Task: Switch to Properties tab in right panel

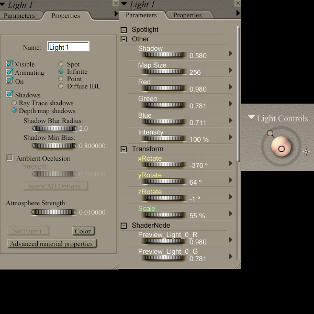Action: [x=188, y=15]
